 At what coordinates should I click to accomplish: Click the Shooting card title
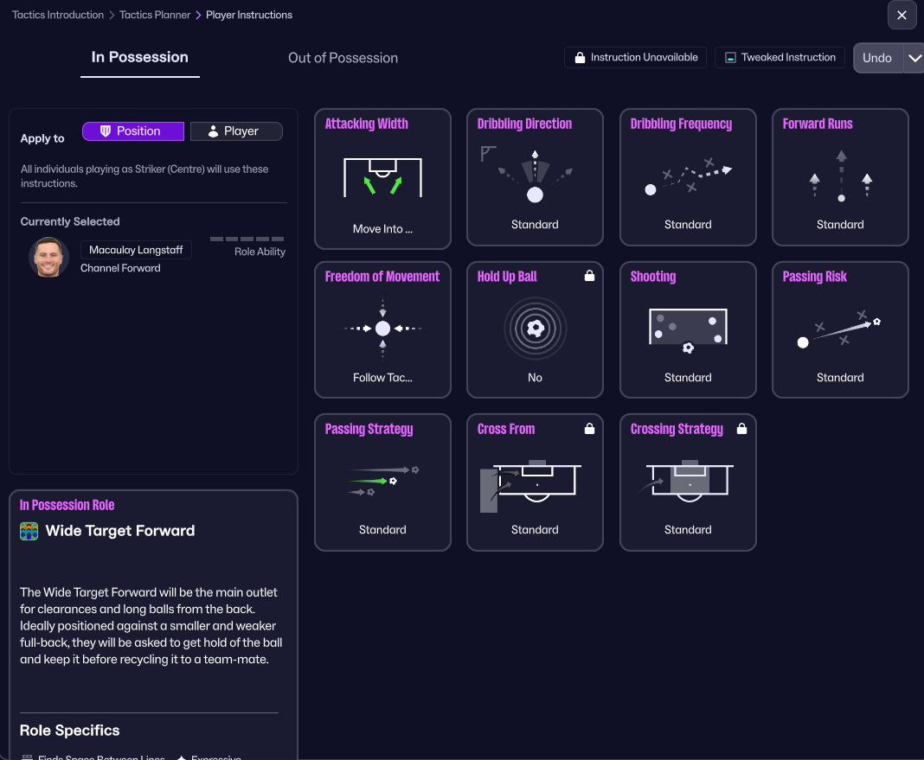[x=653, y=276]
